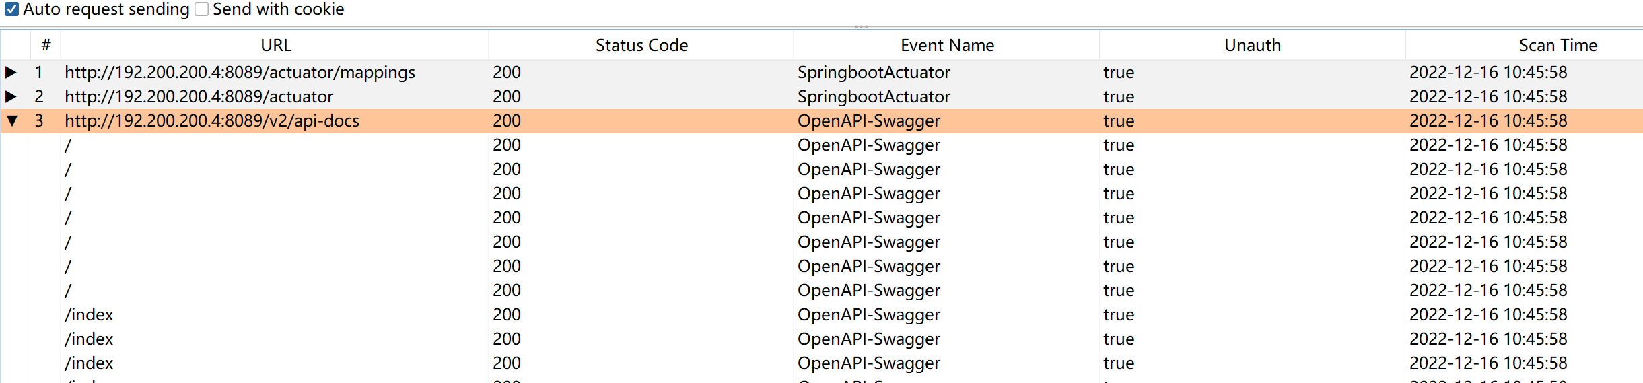Expand row 2 actuator entry arrow
The height and width of the screenshot is (383, 1643).
click(x=11, y=96)
